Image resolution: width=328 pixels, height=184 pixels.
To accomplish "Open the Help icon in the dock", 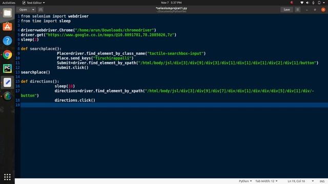I will pos(7,41).
